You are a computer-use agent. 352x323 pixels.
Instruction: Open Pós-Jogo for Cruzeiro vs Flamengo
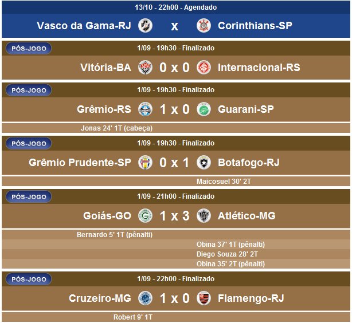[29, 279]
